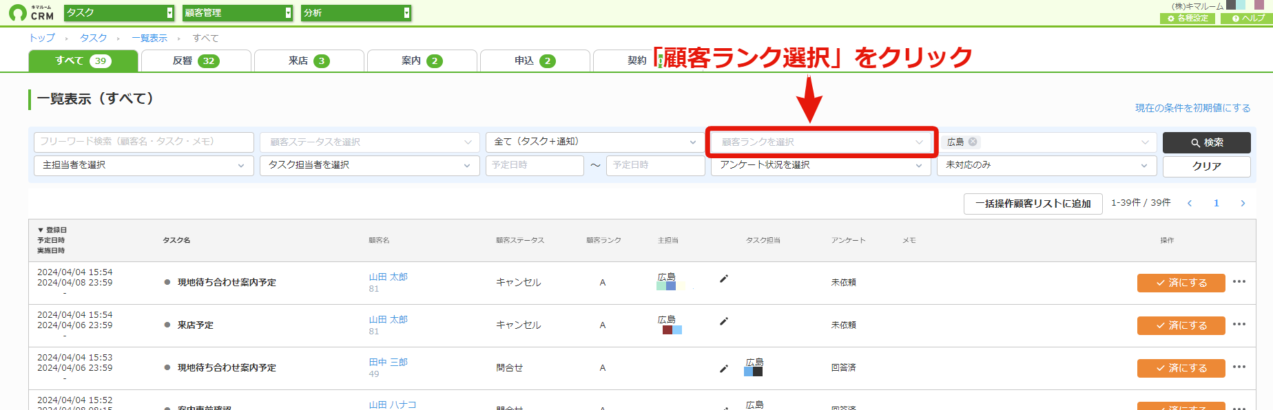Expand タスク担当者を選択 dropdown

pos(370,165)
